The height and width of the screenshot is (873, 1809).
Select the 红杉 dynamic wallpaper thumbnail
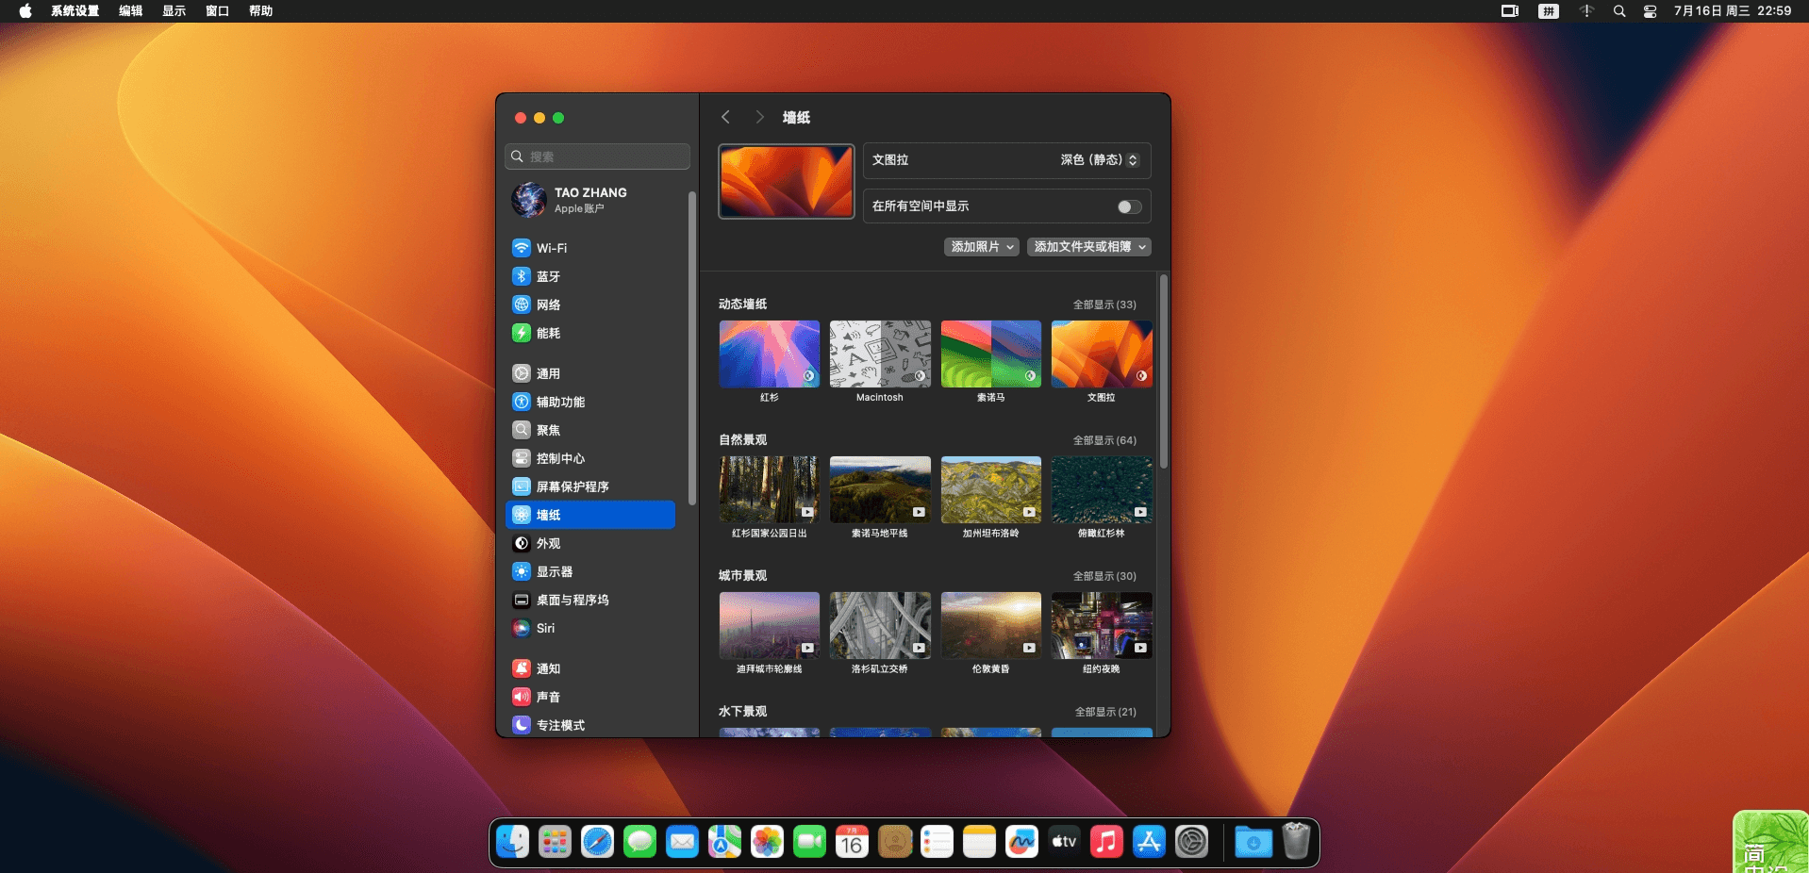(x=769, y=354)
